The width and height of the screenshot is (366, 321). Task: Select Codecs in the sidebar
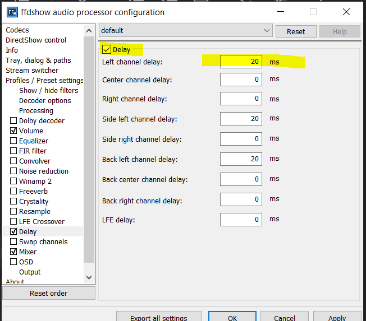[17, 30]
